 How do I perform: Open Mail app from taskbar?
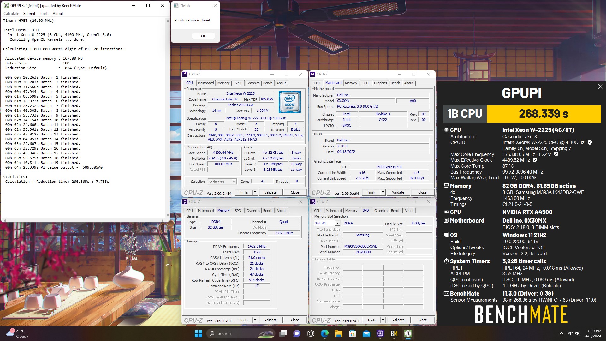click(366, 333)
